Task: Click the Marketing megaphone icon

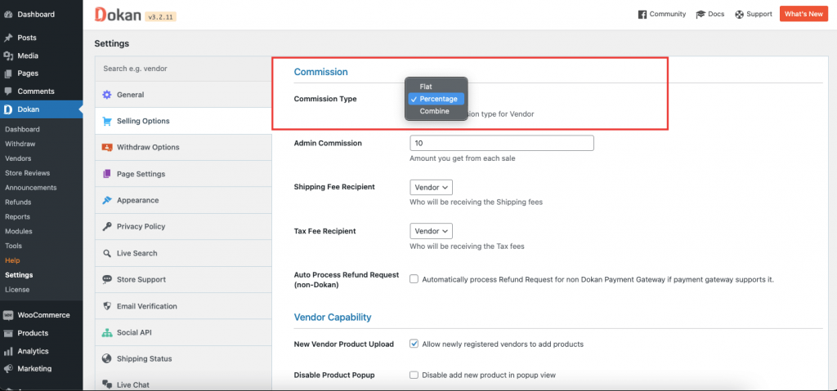Action: 8,369
